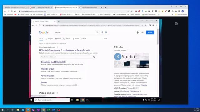Open the About RStudio link
Screen dimensions: 200x112
click(x=47, y=76)
